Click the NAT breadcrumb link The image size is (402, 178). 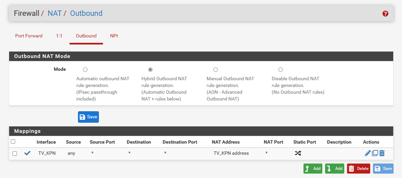pyautogui.click(x=55, y=13)
